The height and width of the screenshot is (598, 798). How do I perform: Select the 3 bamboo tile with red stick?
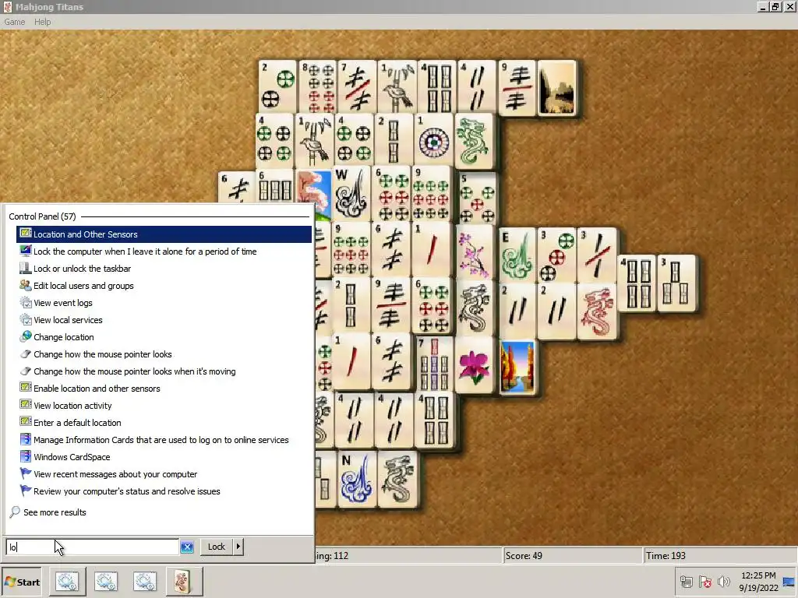point(598,255)
